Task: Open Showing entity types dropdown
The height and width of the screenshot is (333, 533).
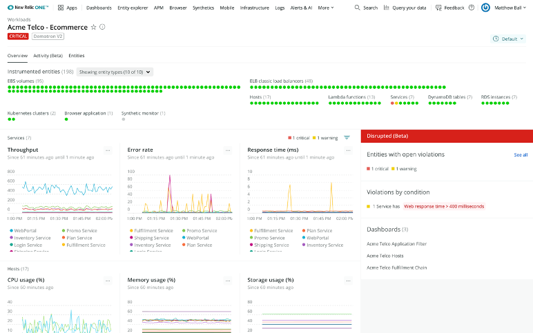Action: coord(115,72)
